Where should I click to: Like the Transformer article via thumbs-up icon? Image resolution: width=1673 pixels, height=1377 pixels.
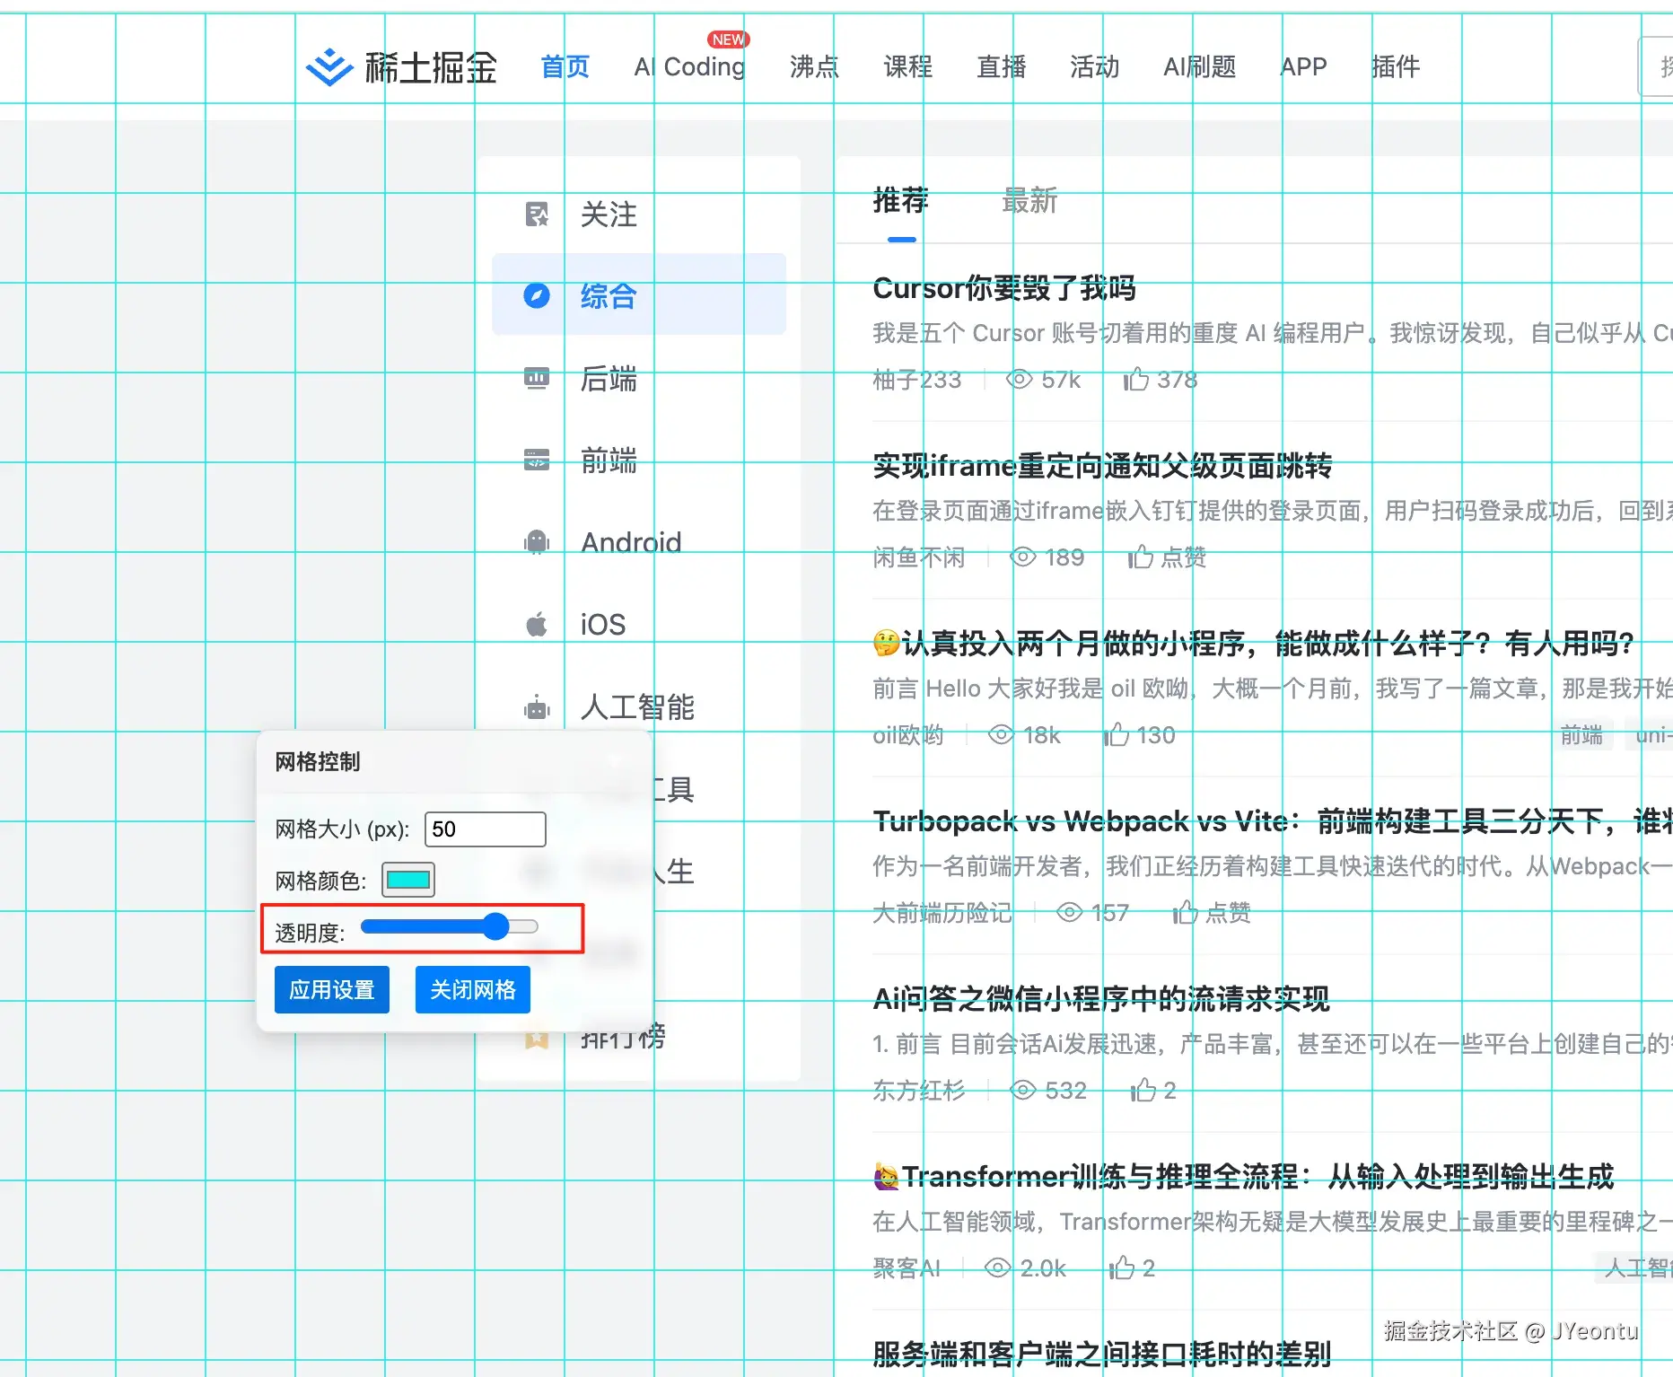[x=1121, y=1267]
